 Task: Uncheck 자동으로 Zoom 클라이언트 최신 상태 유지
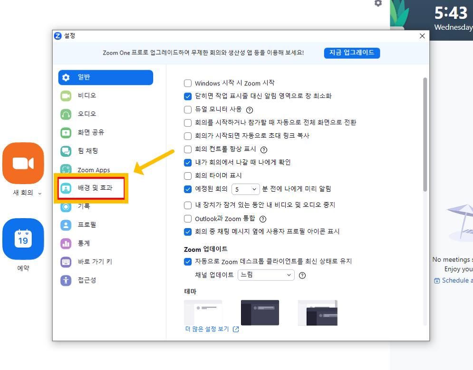(188, 262)
